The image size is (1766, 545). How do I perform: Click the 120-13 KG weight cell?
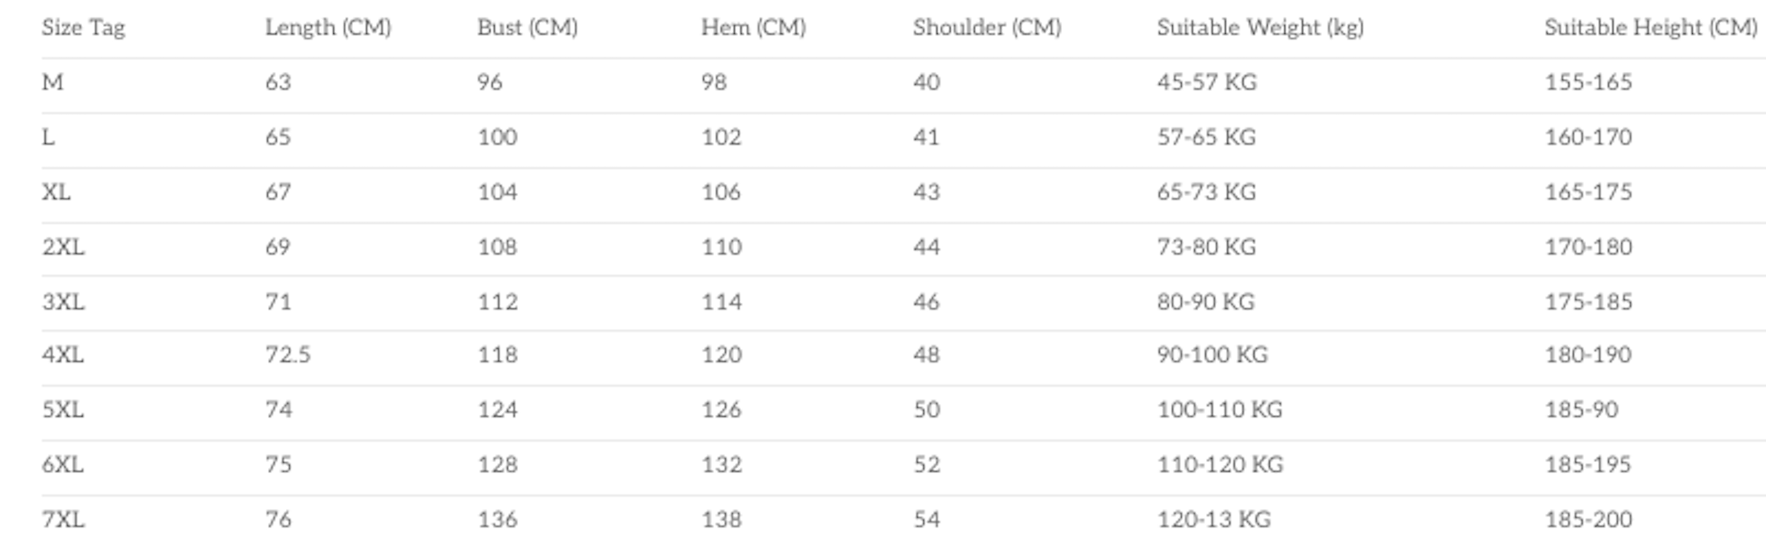[x=1214, y=519]
